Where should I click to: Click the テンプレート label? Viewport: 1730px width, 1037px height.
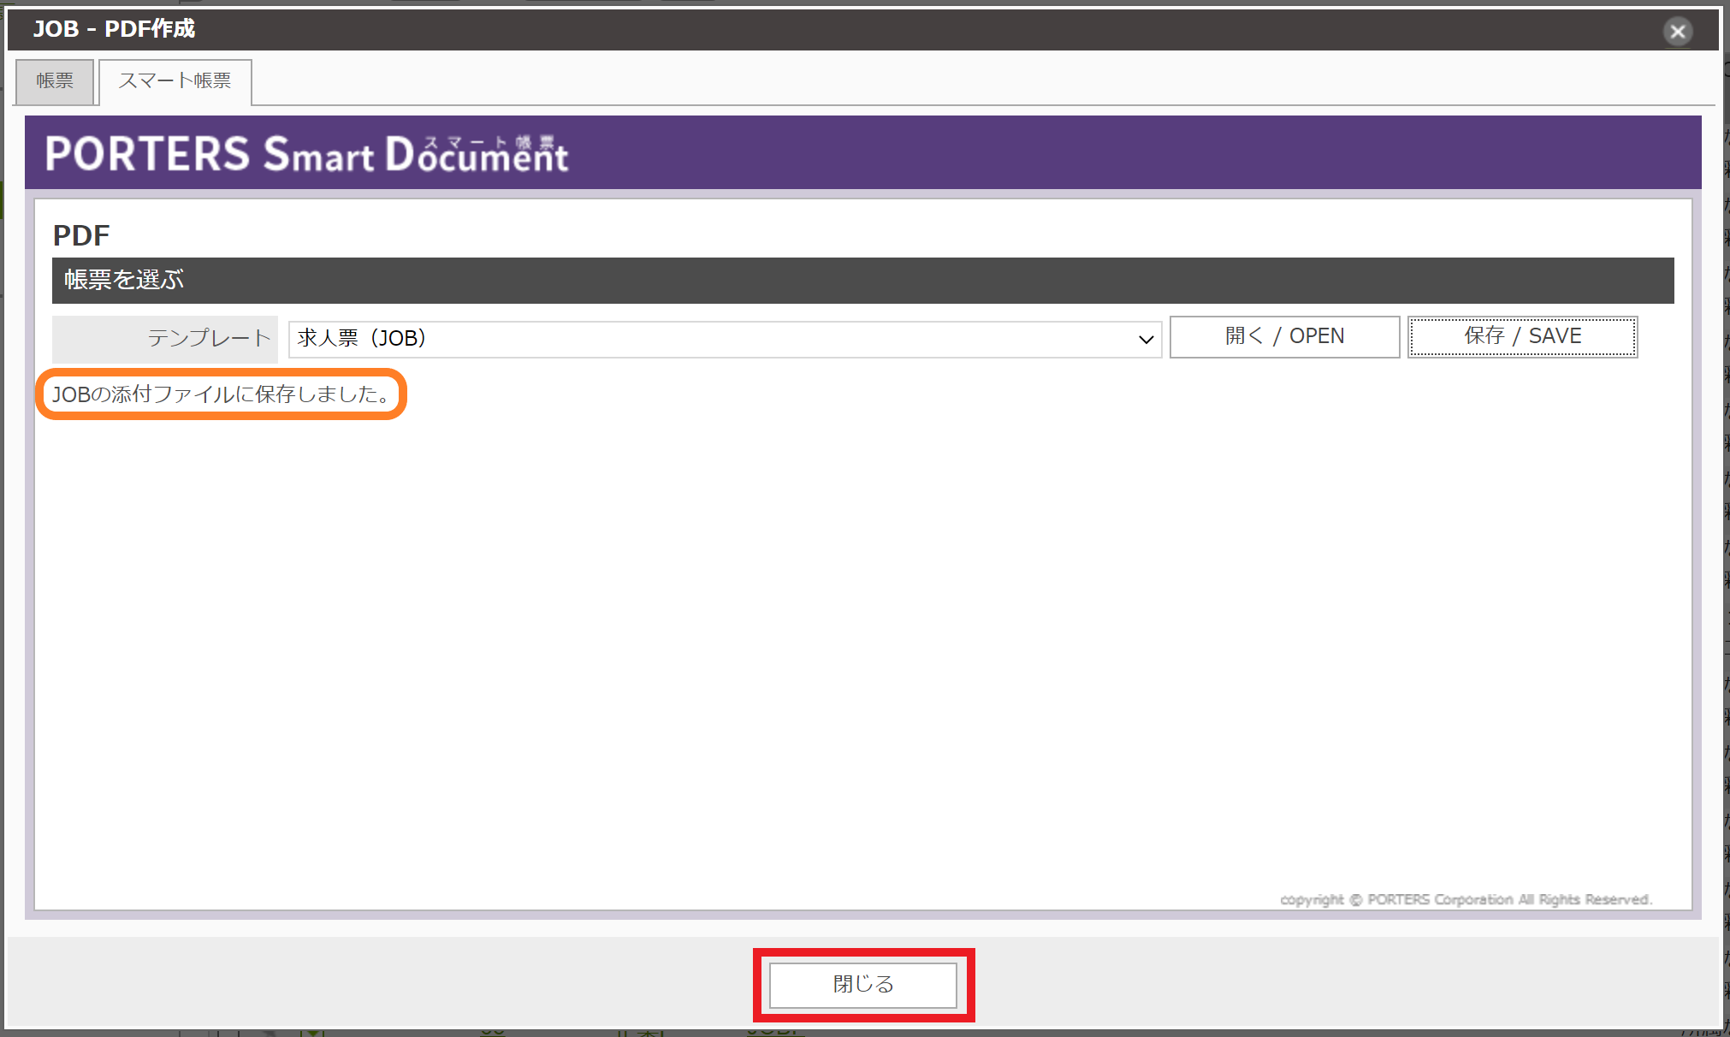click(x=208, y=338)
